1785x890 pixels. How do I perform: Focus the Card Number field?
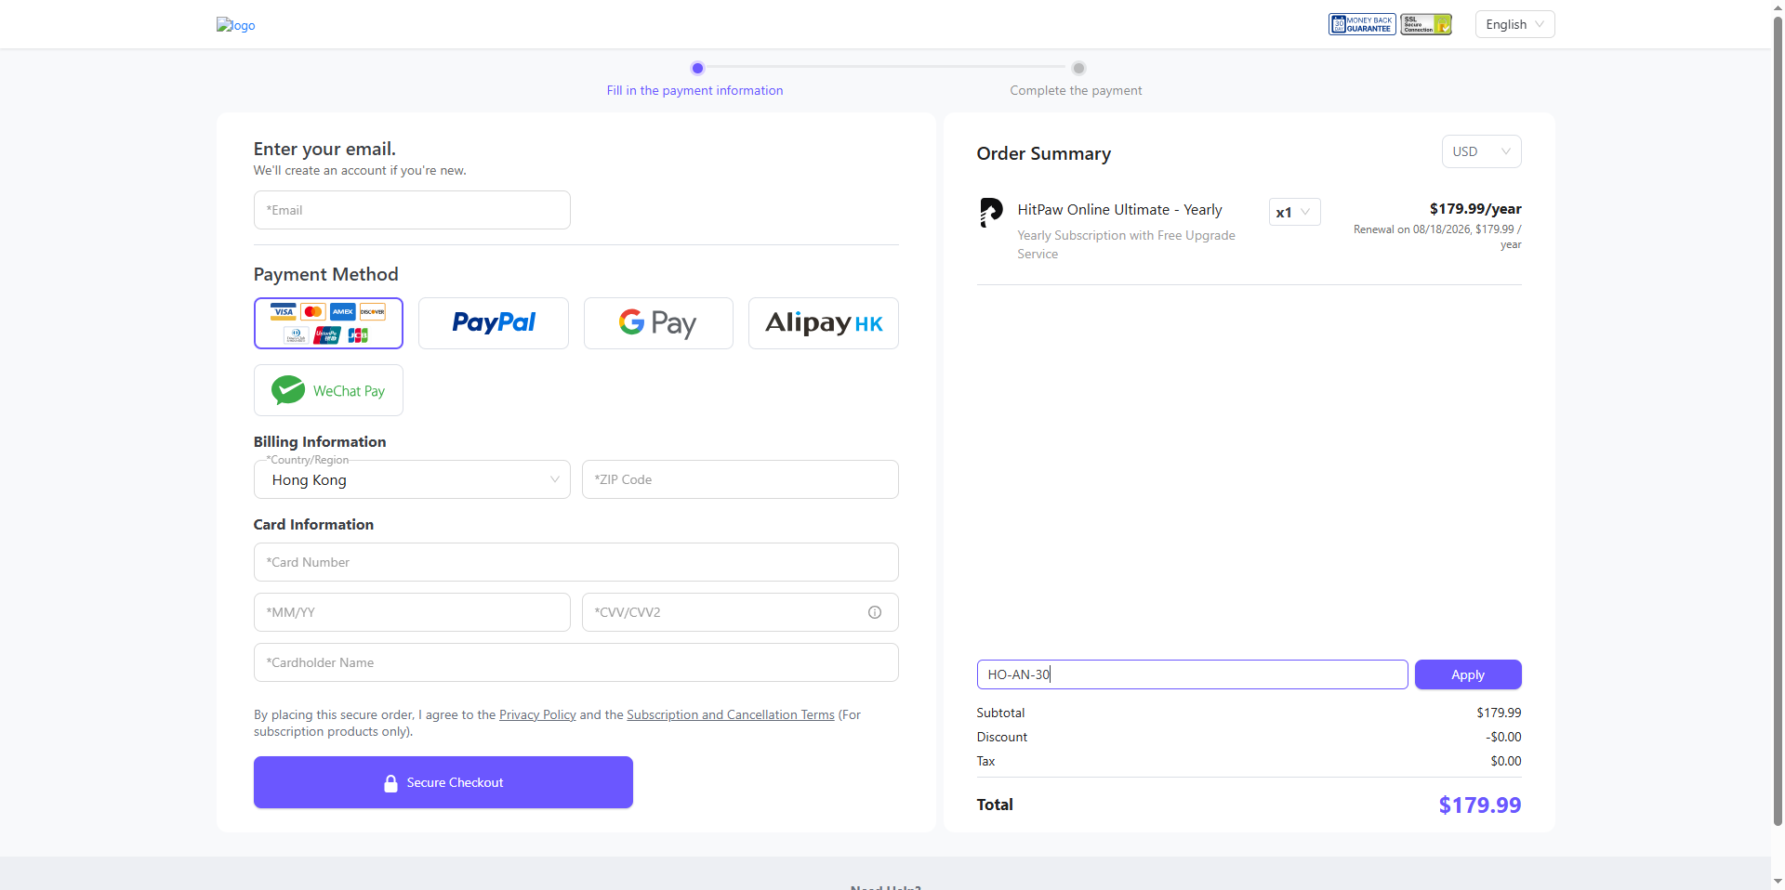click(575, 562)
